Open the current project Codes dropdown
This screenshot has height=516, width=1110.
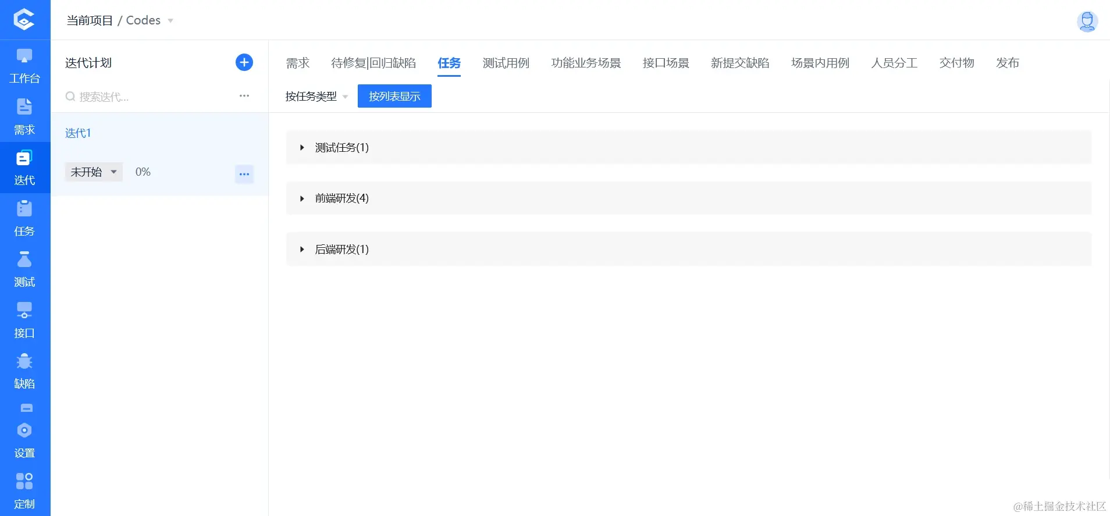pyautogui.click(x=150, y=20)
